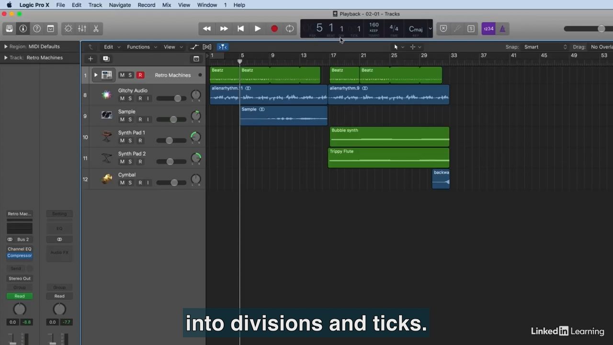This screenshot has height=345, width=613.
Task: Toggle Show Automation button
Action: (194, 47)
